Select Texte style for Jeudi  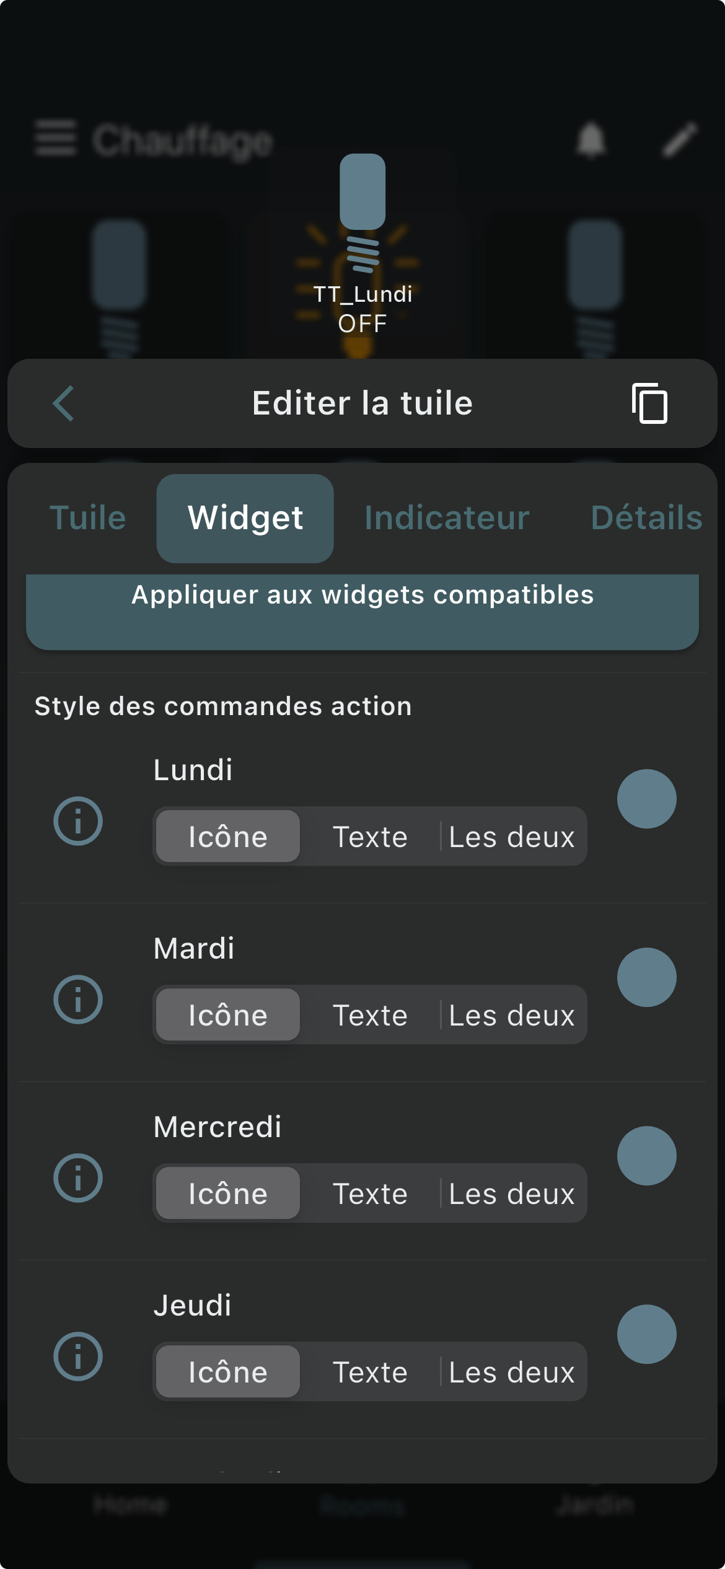[370, 1372]
